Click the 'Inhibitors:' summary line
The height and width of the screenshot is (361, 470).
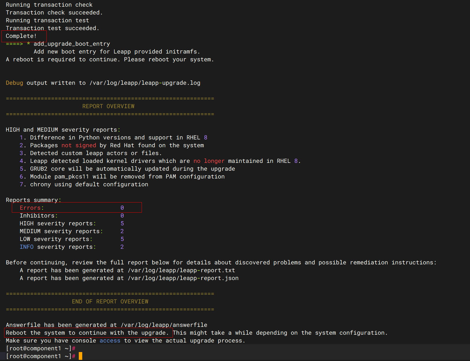[39, 216]
